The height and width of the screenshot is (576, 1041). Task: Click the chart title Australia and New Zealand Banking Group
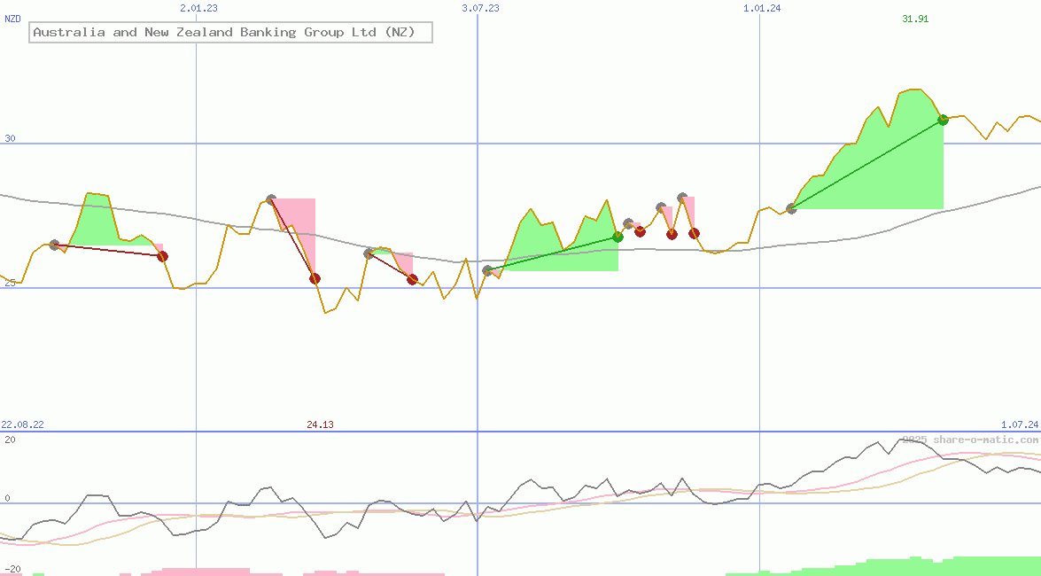pyautogui.click(x=230, y=32)
